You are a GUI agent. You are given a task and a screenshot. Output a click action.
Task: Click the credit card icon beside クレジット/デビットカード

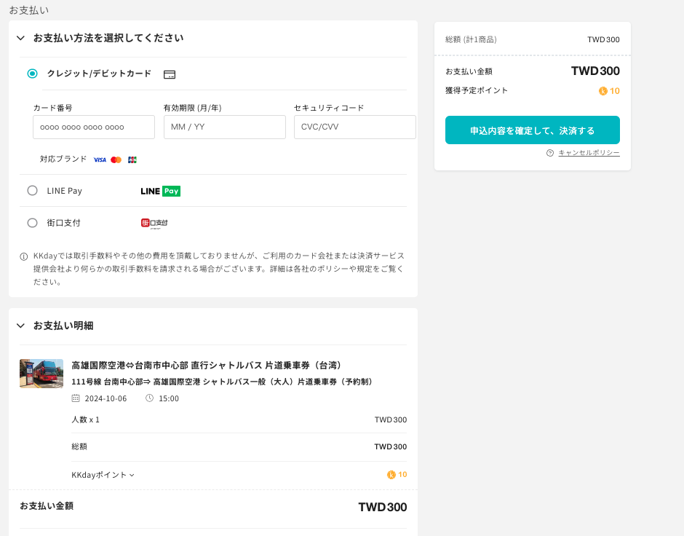click(170, 74)
